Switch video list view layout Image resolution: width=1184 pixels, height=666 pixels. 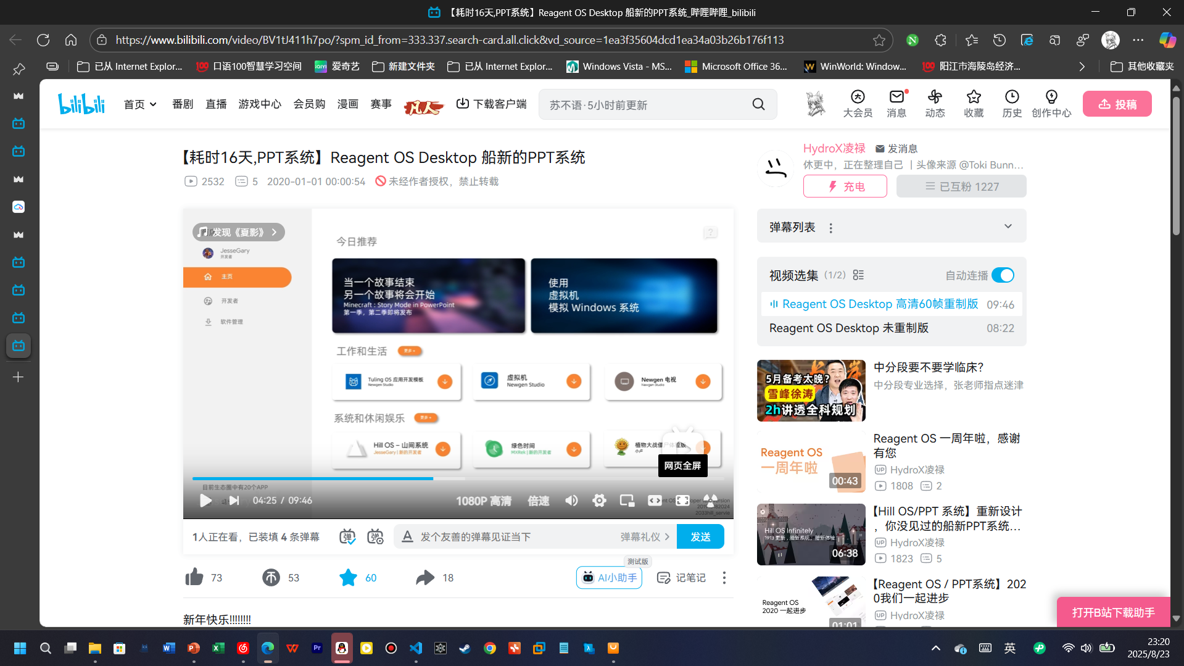pyautogui.click(x=858, y=275)
